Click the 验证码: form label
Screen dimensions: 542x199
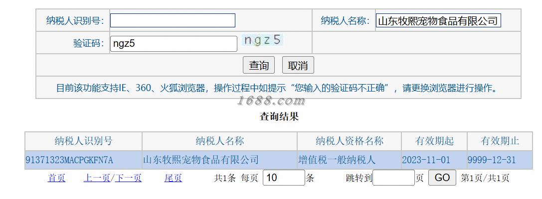(x=88, y=43)
